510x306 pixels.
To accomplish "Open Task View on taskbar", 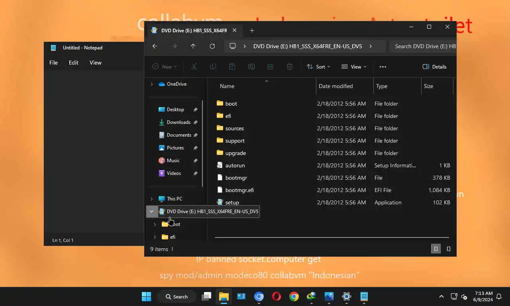I will [206, 296].
